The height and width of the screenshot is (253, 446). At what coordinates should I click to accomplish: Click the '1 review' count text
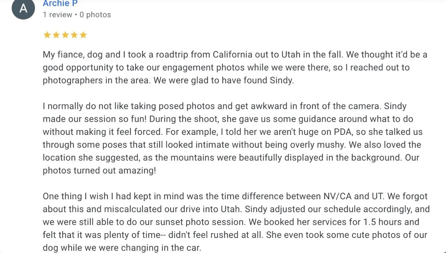pyautogui.click(x=58, y=15)
